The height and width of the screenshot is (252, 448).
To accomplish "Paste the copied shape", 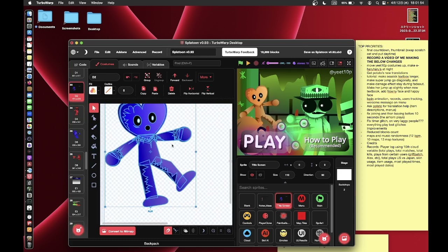I will [x=155, y=91].
